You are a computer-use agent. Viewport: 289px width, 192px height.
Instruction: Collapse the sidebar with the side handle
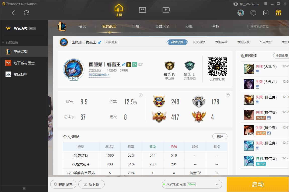point(50,106)
